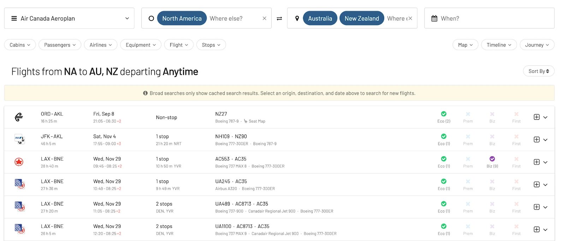Open the Map view dropdown

465,45
